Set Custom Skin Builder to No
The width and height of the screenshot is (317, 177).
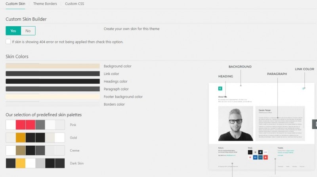click(28, 31)
